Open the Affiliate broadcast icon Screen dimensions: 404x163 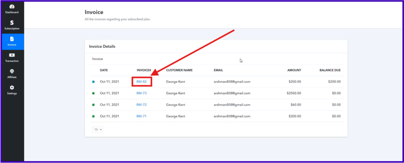click(x=12, y=71)
